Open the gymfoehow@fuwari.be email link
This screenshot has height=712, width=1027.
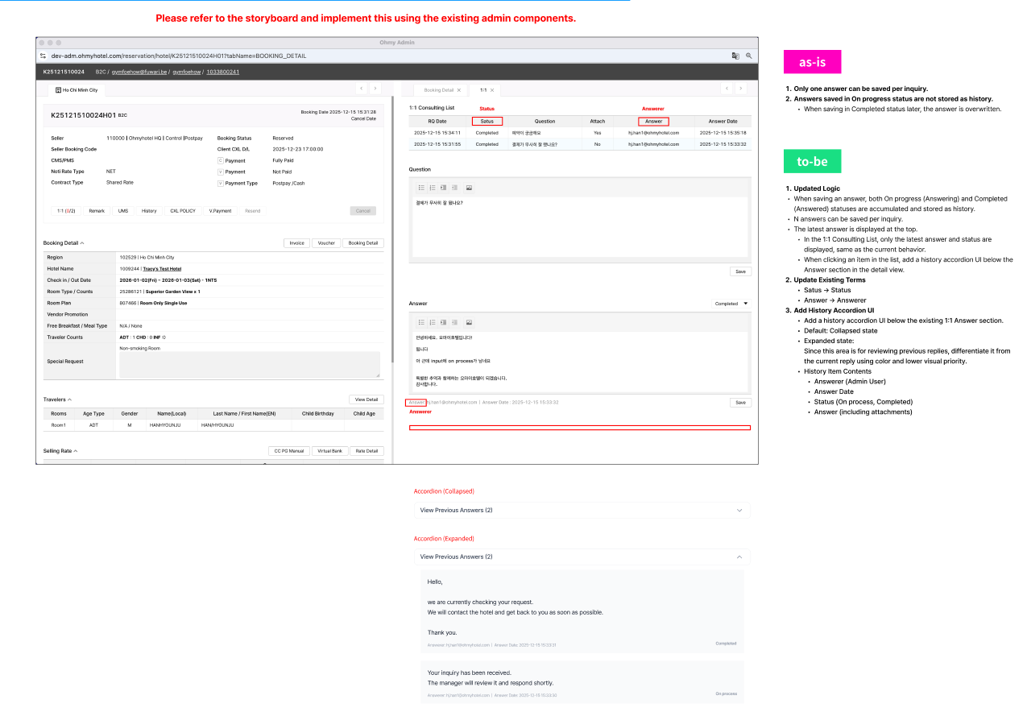tap(139, 72)
